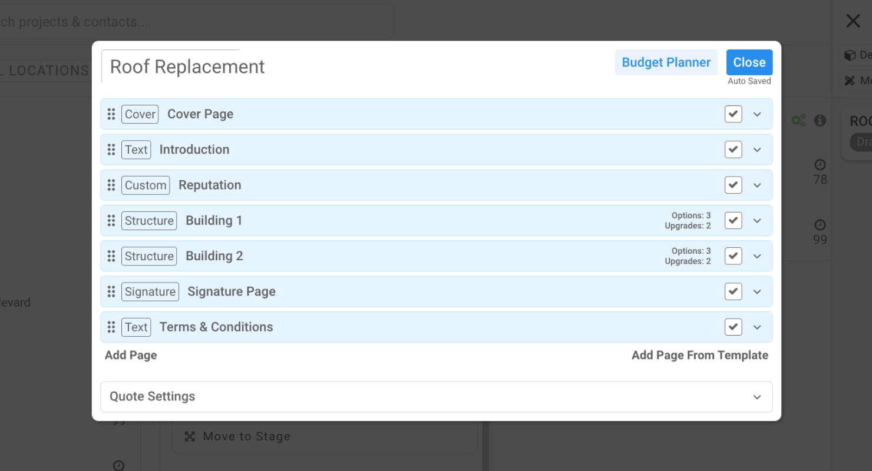The width and height of the screenshot is (872, 471).
Task: Click the X icon in the side panel
Action: tap(853, 21)
